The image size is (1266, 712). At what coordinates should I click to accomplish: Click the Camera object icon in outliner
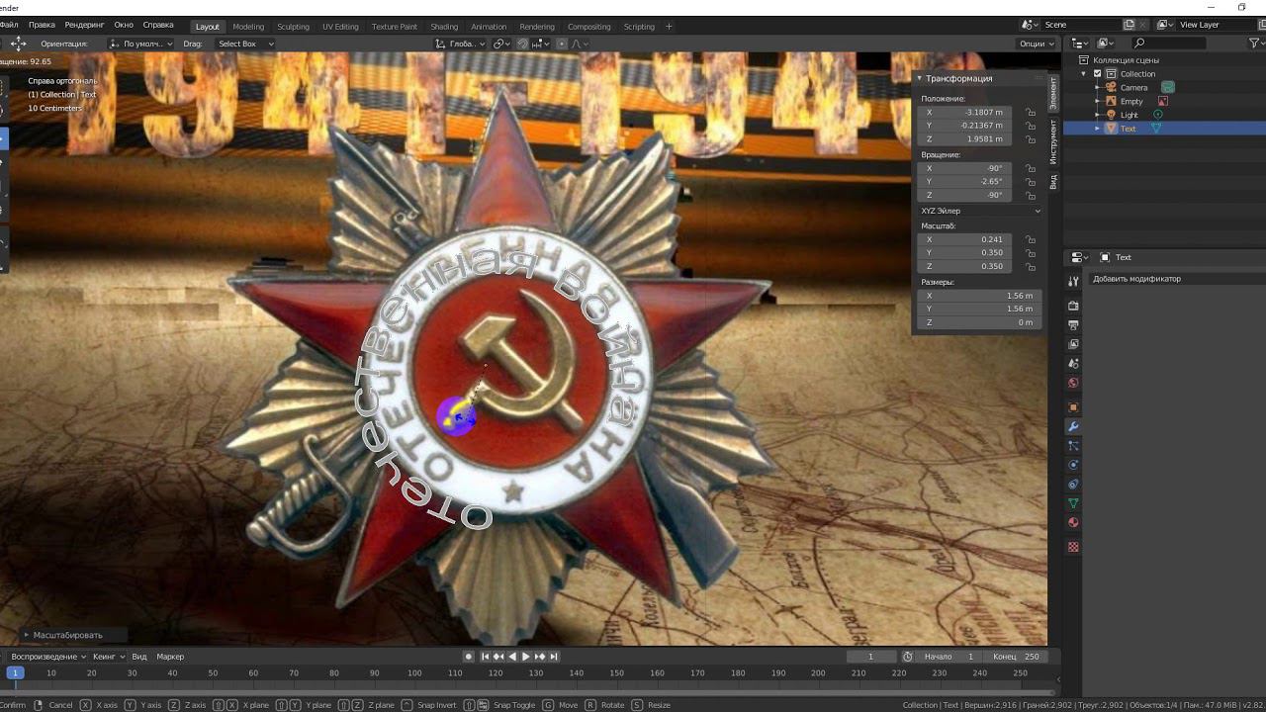1111,87
